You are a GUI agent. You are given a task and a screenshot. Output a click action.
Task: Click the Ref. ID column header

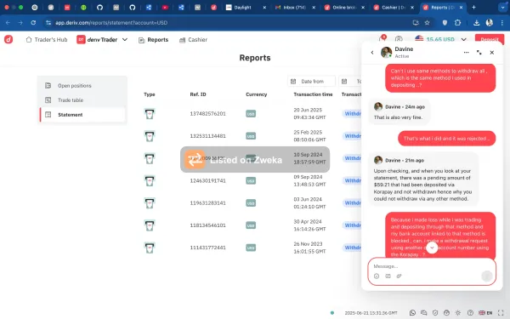(x=198, y=94)
